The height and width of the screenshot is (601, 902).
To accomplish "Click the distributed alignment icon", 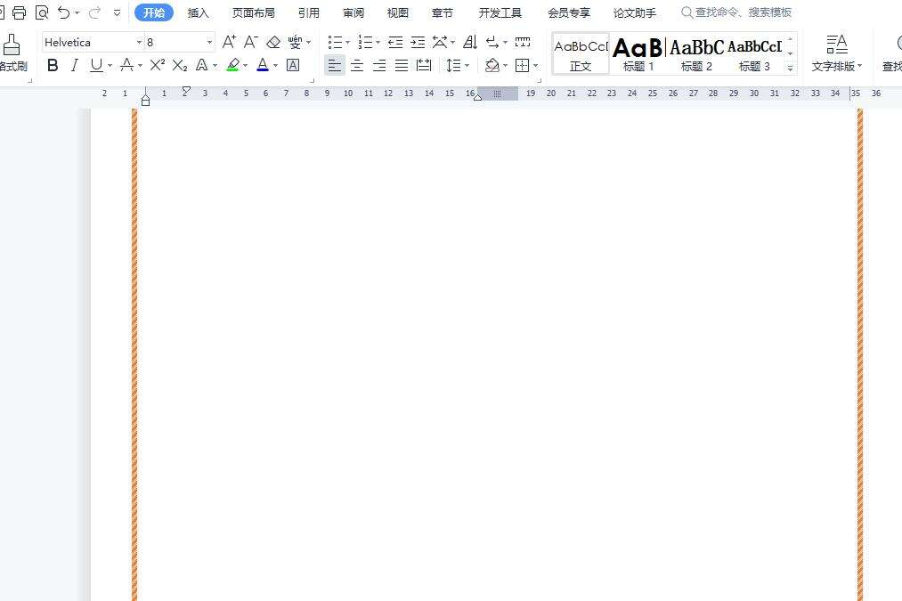I will [424, 66].
